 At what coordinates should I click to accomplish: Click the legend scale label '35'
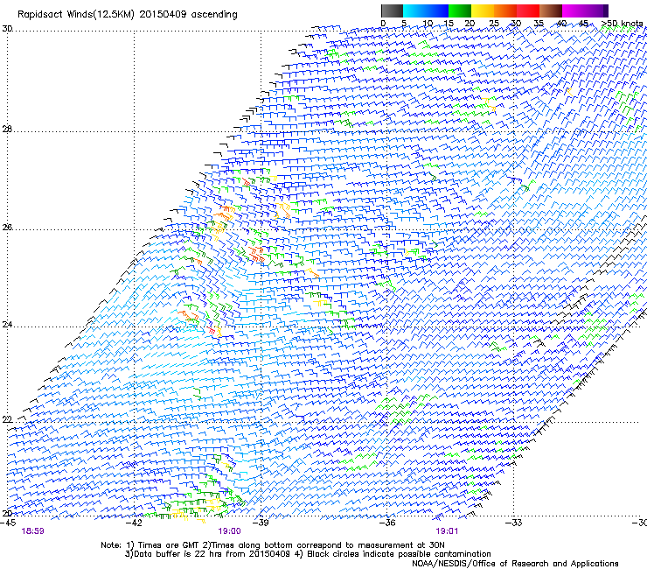[x=539, y=24]
